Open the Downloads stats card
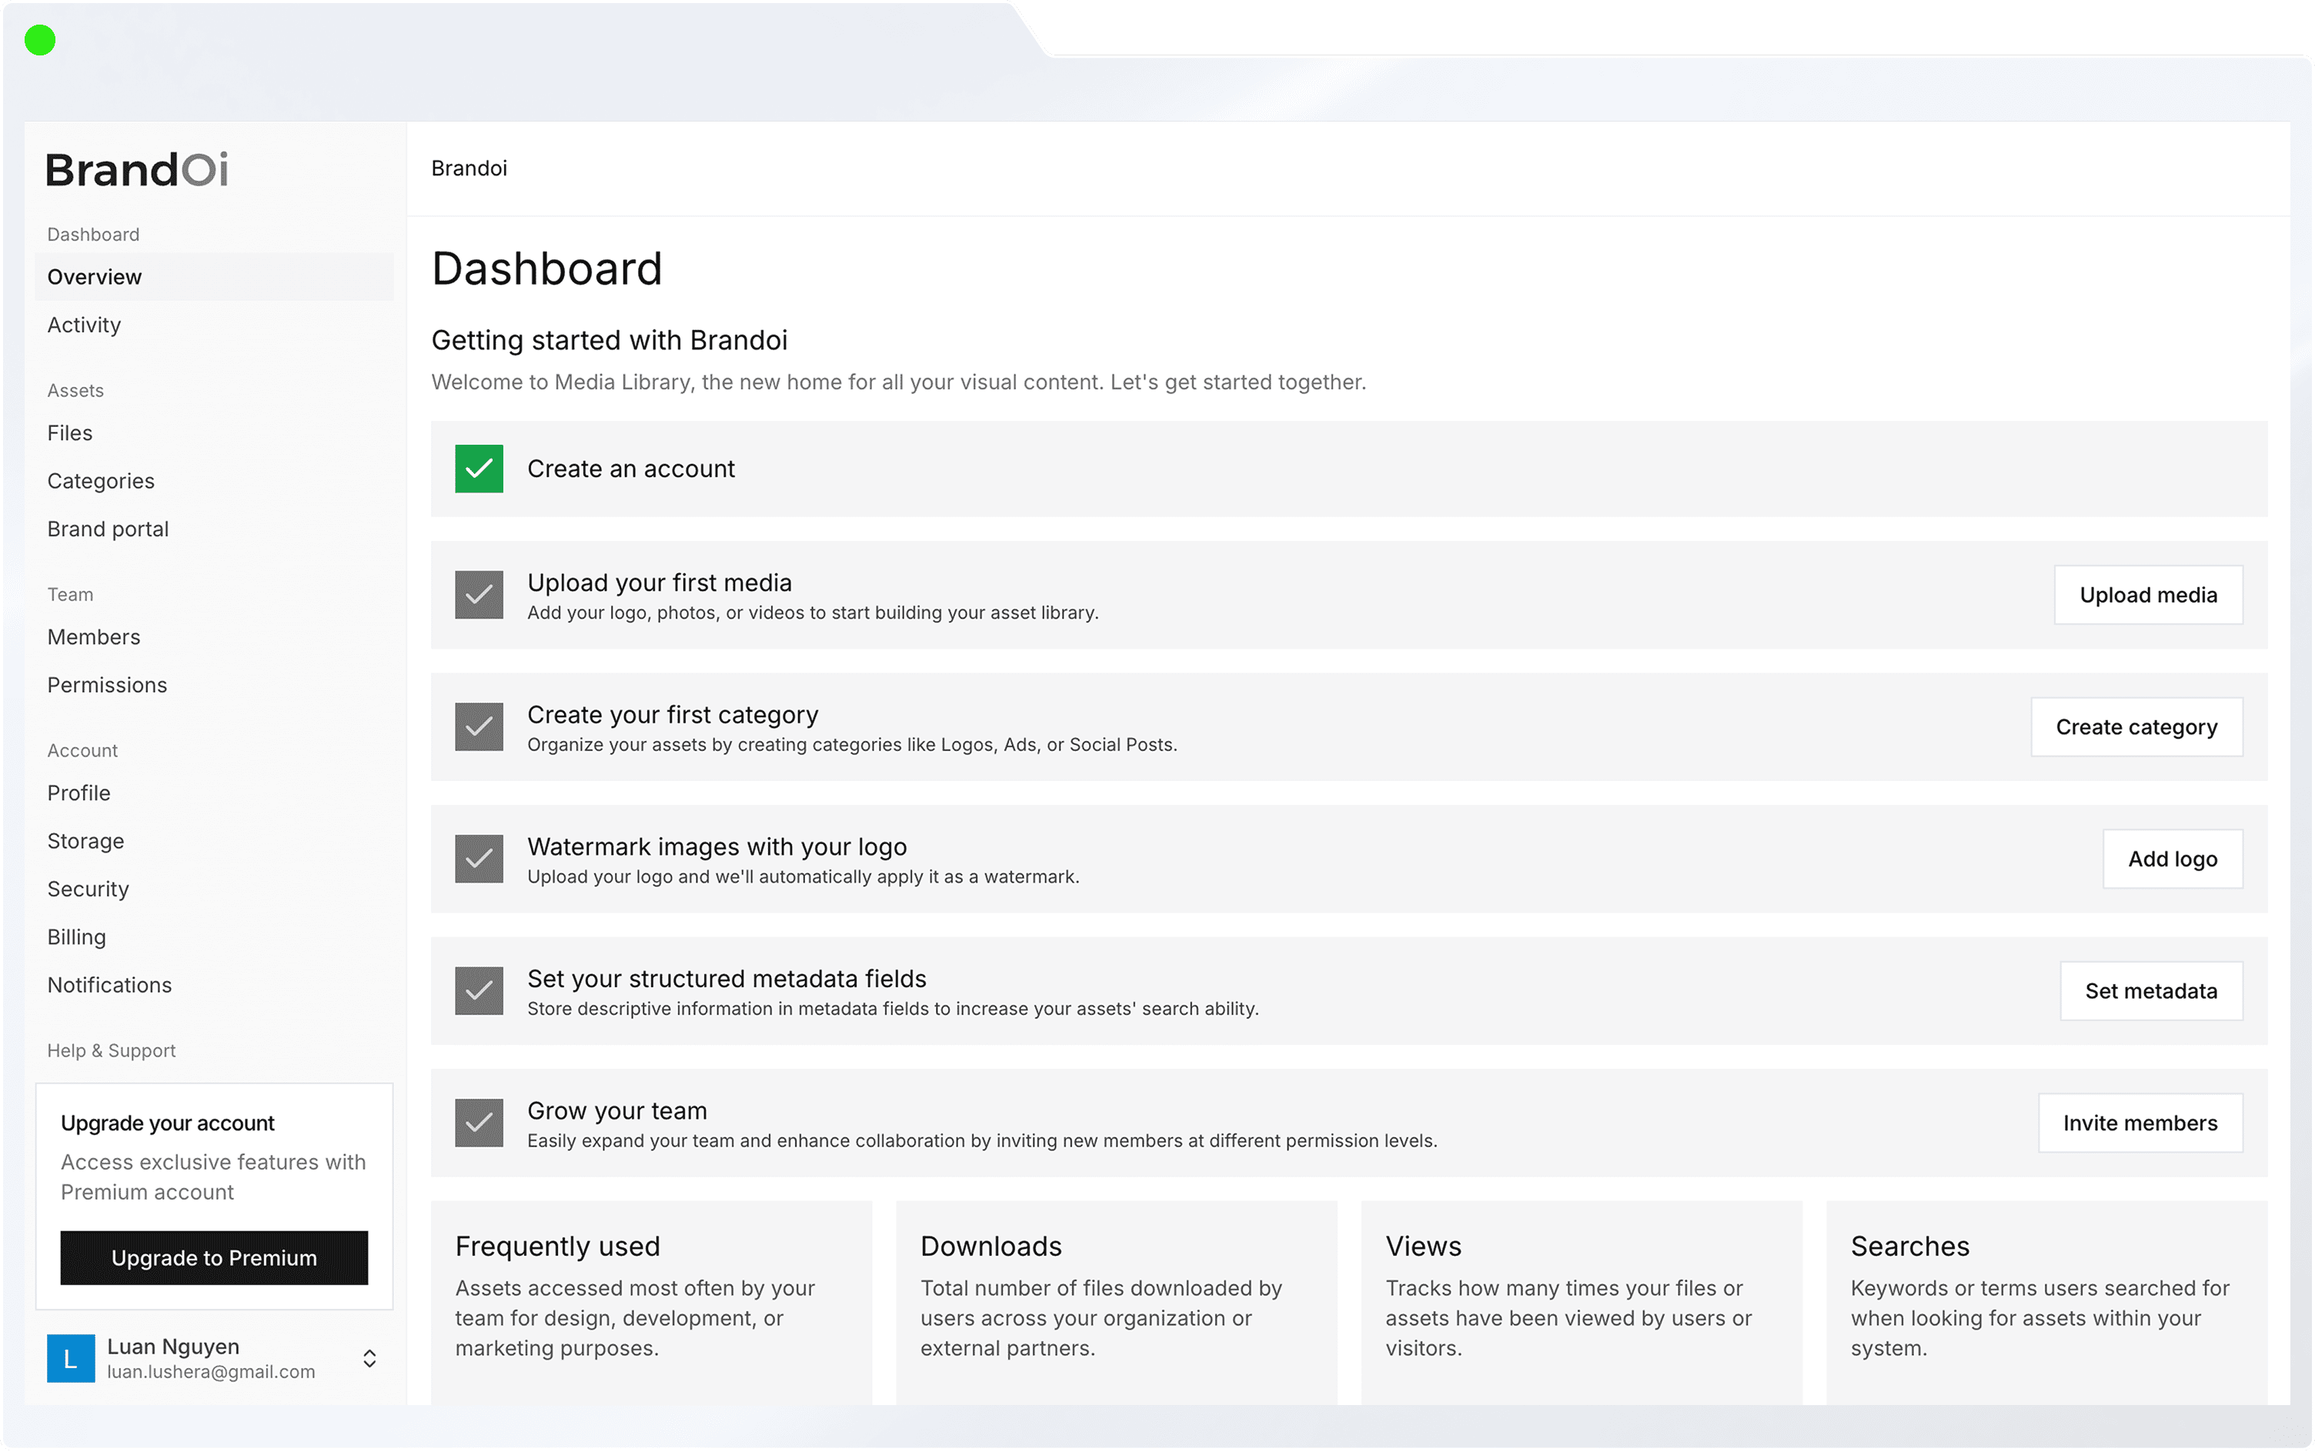Screen dimensions: 2315x1452 [x=1116, y=1297]
